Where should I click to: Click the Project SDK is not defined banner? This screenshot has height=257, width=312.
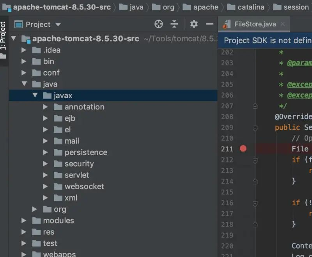[x=265, y=40]
